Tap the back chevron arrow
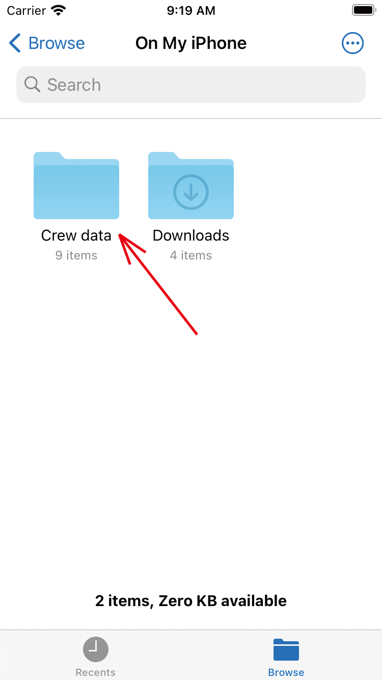382x680 pixels. pos(15,43)
